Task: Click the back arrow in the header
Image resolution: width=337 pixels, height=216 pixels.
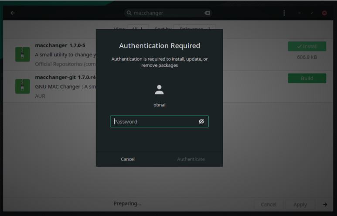Action: coord(13,13)
